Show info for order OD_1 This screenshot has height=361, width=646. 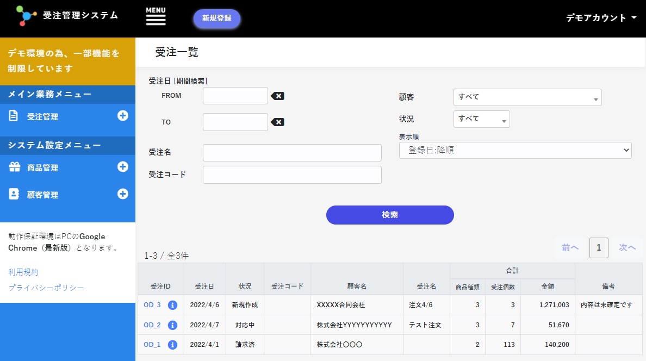click(172, 345)
